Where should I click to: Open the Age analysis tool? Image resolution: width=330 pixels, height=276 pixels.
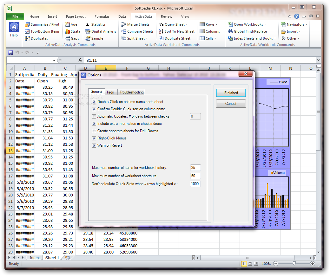[x=71, y=24]
